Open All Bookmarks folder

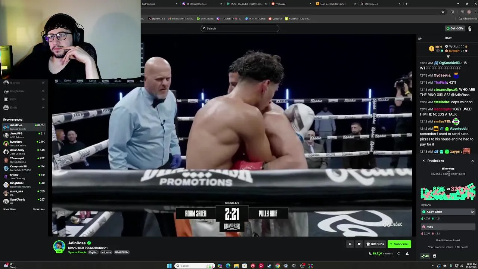click(468, 19)
